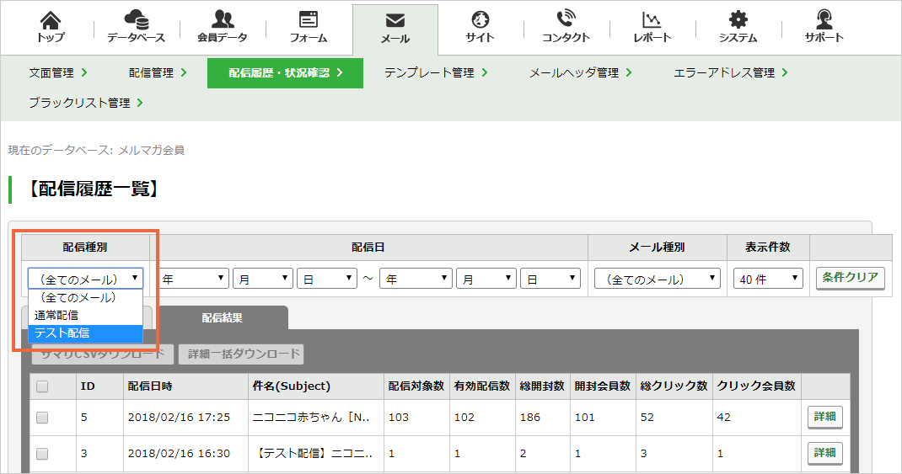Click the 総開封数 column header
This screenshot has height=474, width=902.
pyautogui.click(x=542, y=386)
